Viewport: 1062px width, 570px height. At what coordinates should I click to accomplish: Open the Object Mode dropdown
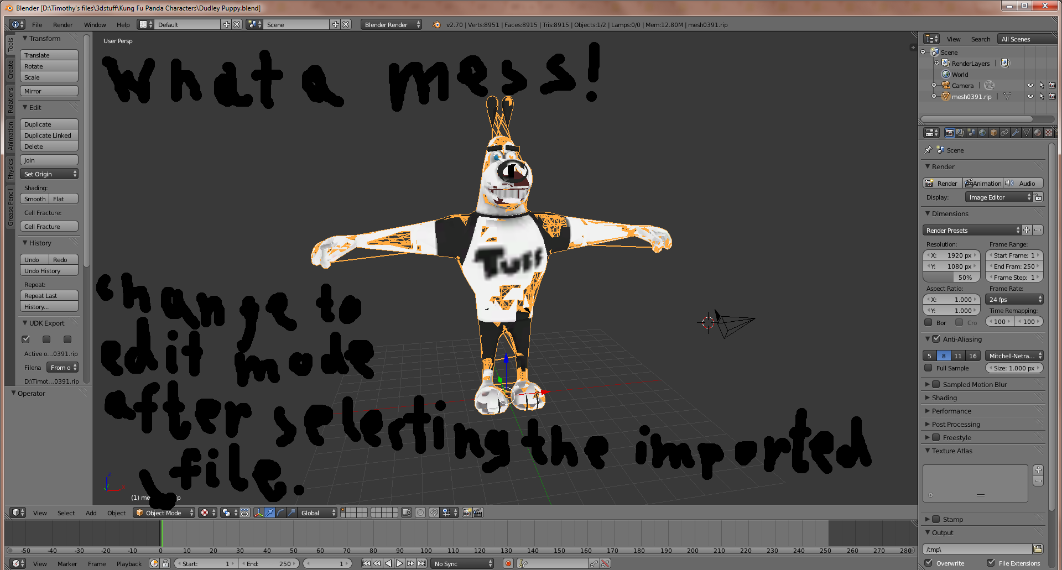[164, 513]
